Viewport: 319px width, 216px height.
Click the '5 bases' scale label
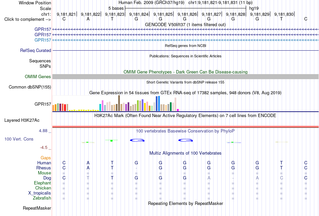[x=116, y=8]
